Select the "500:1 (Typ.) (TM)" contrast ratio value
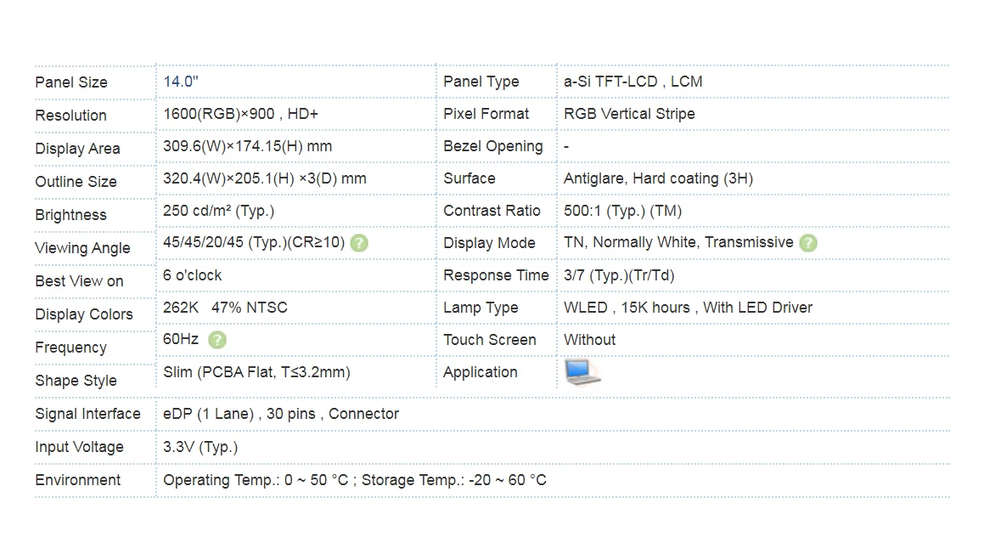984x554 pixels. click(x=622, y=211)
